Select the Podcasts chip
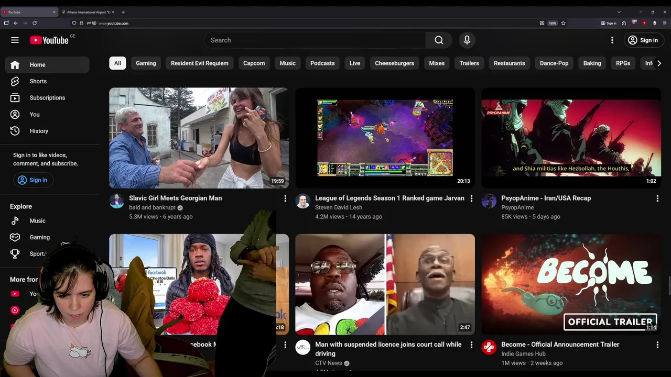The height and width of the screenshot is (377, 671). coord(322,63)
